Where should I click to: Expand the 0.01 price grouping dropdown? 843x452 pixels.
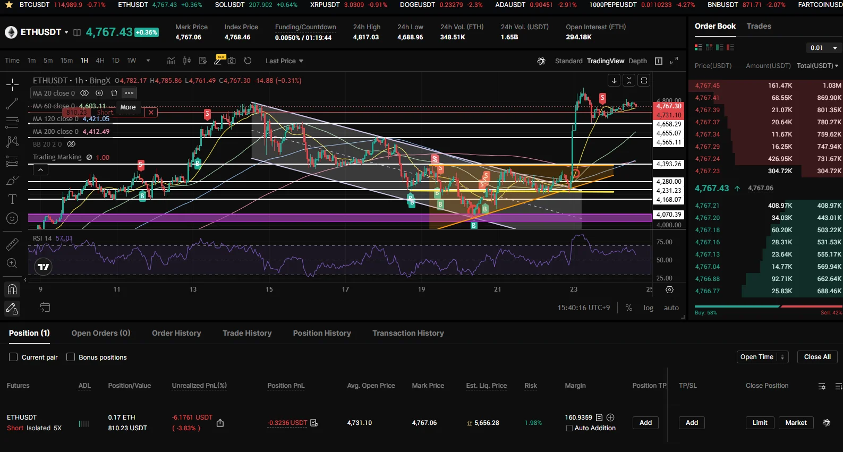coord(824,48)
